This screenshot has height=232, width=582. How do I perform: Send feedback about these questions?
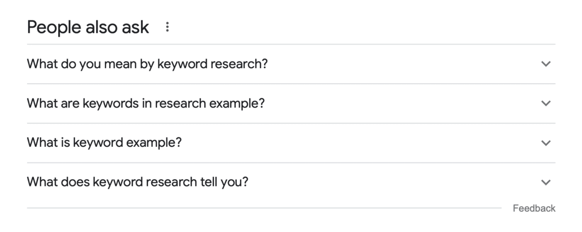pos(534,208)
